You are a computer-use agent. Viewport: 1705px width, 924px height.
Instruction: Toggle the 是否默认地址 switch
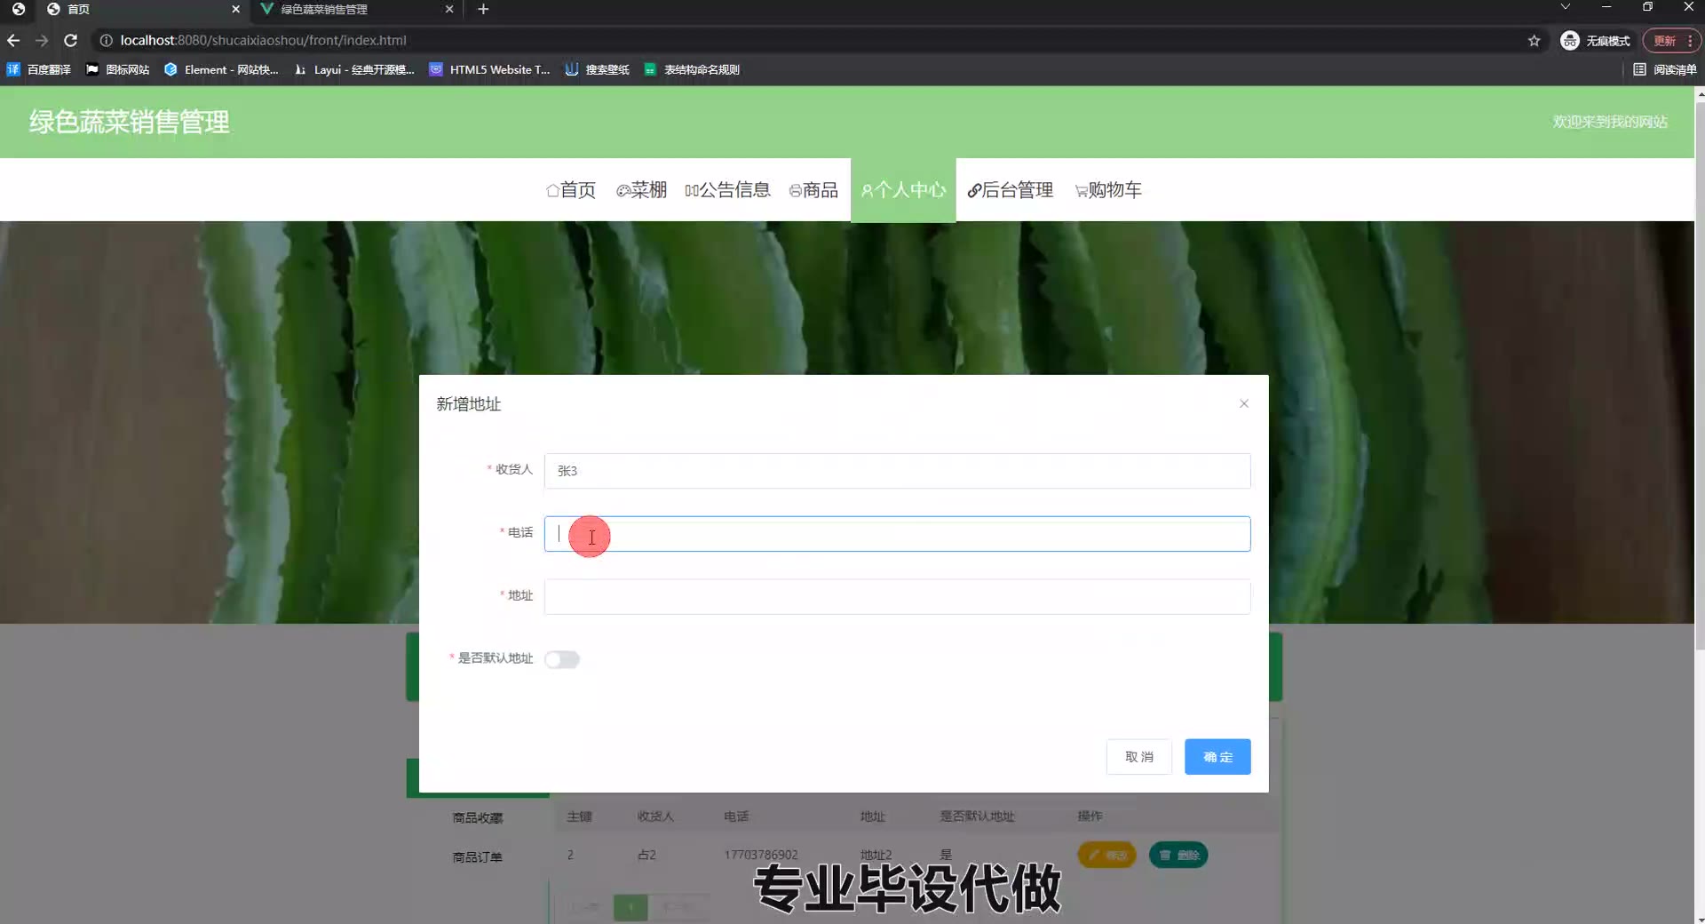(562, 659)
